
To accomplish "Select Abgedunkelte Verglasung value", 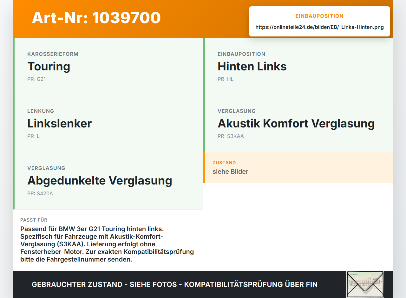I will pos(100,180).
